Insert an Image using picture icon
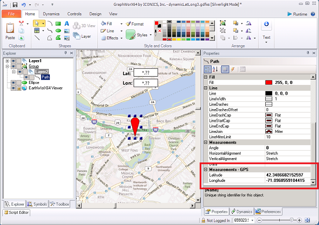The width and height of the screenshot is (319, 225). pos(67,31)
